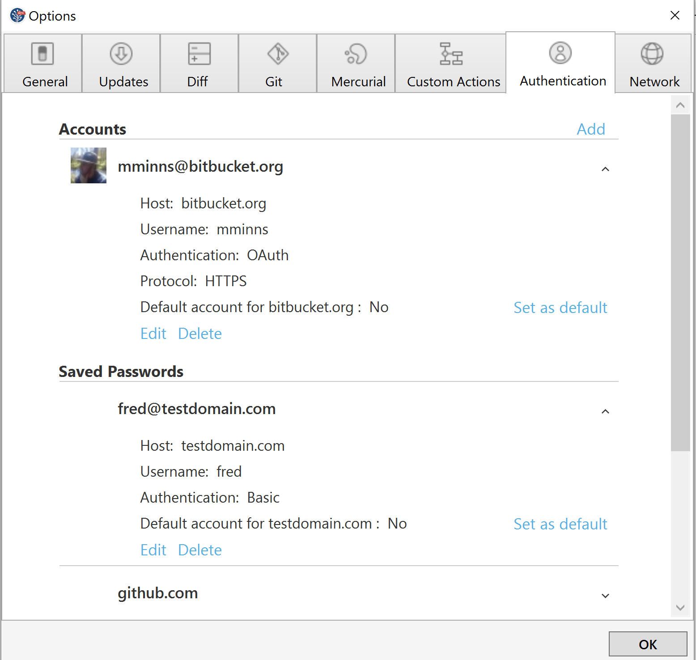Click the Custom Actions icon
696x660 pixels.
pyautogui.click(x=451, y=53)
